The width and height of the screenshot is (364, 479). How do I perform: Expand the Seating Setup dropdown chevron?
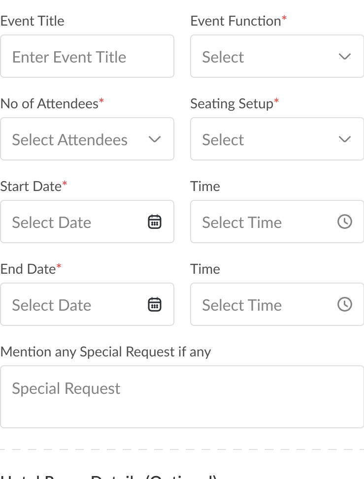coord(344,139)
